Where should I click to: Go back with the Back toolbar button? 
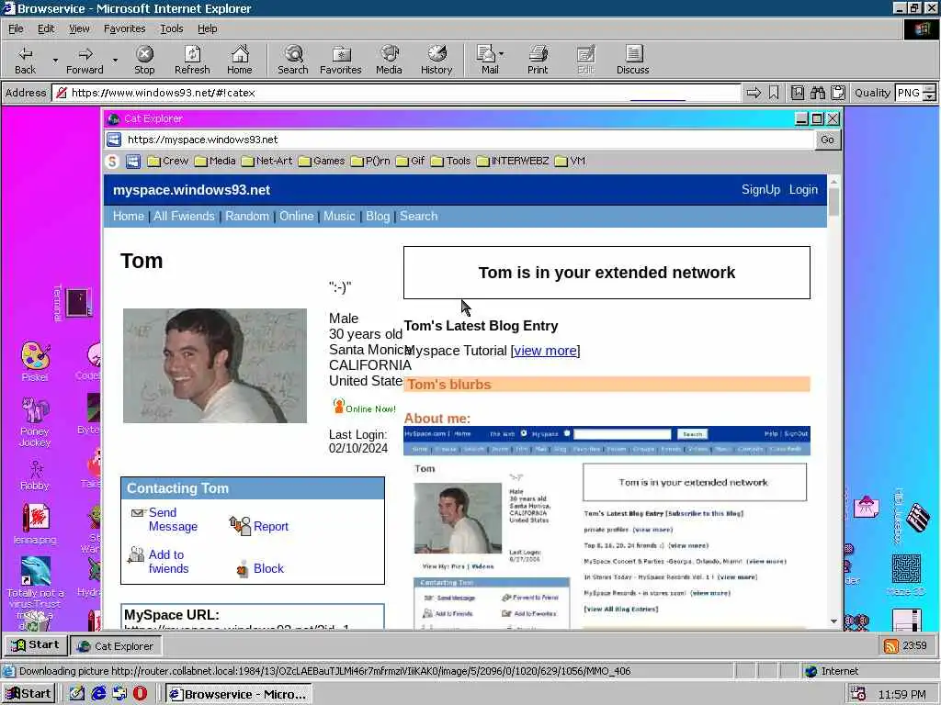(25, 60)
